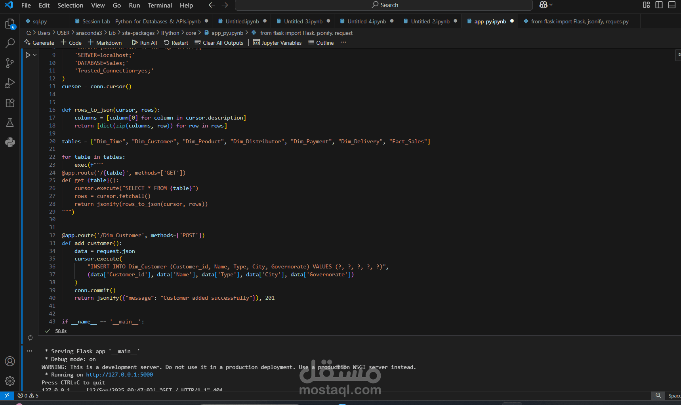The image size is (681, 405).
Task: Add a Markdown cell
Action: click(105, 43)
